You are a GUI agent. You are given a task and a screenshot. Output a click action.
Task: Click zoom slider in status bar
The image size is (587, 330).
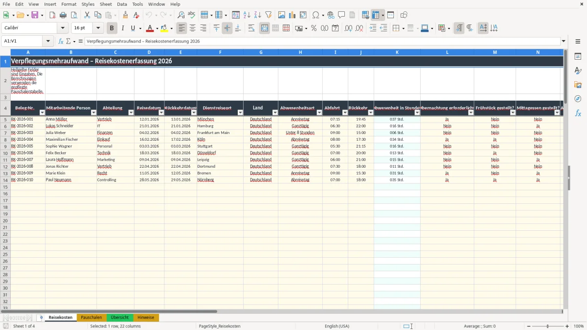(x=547, y=326)
